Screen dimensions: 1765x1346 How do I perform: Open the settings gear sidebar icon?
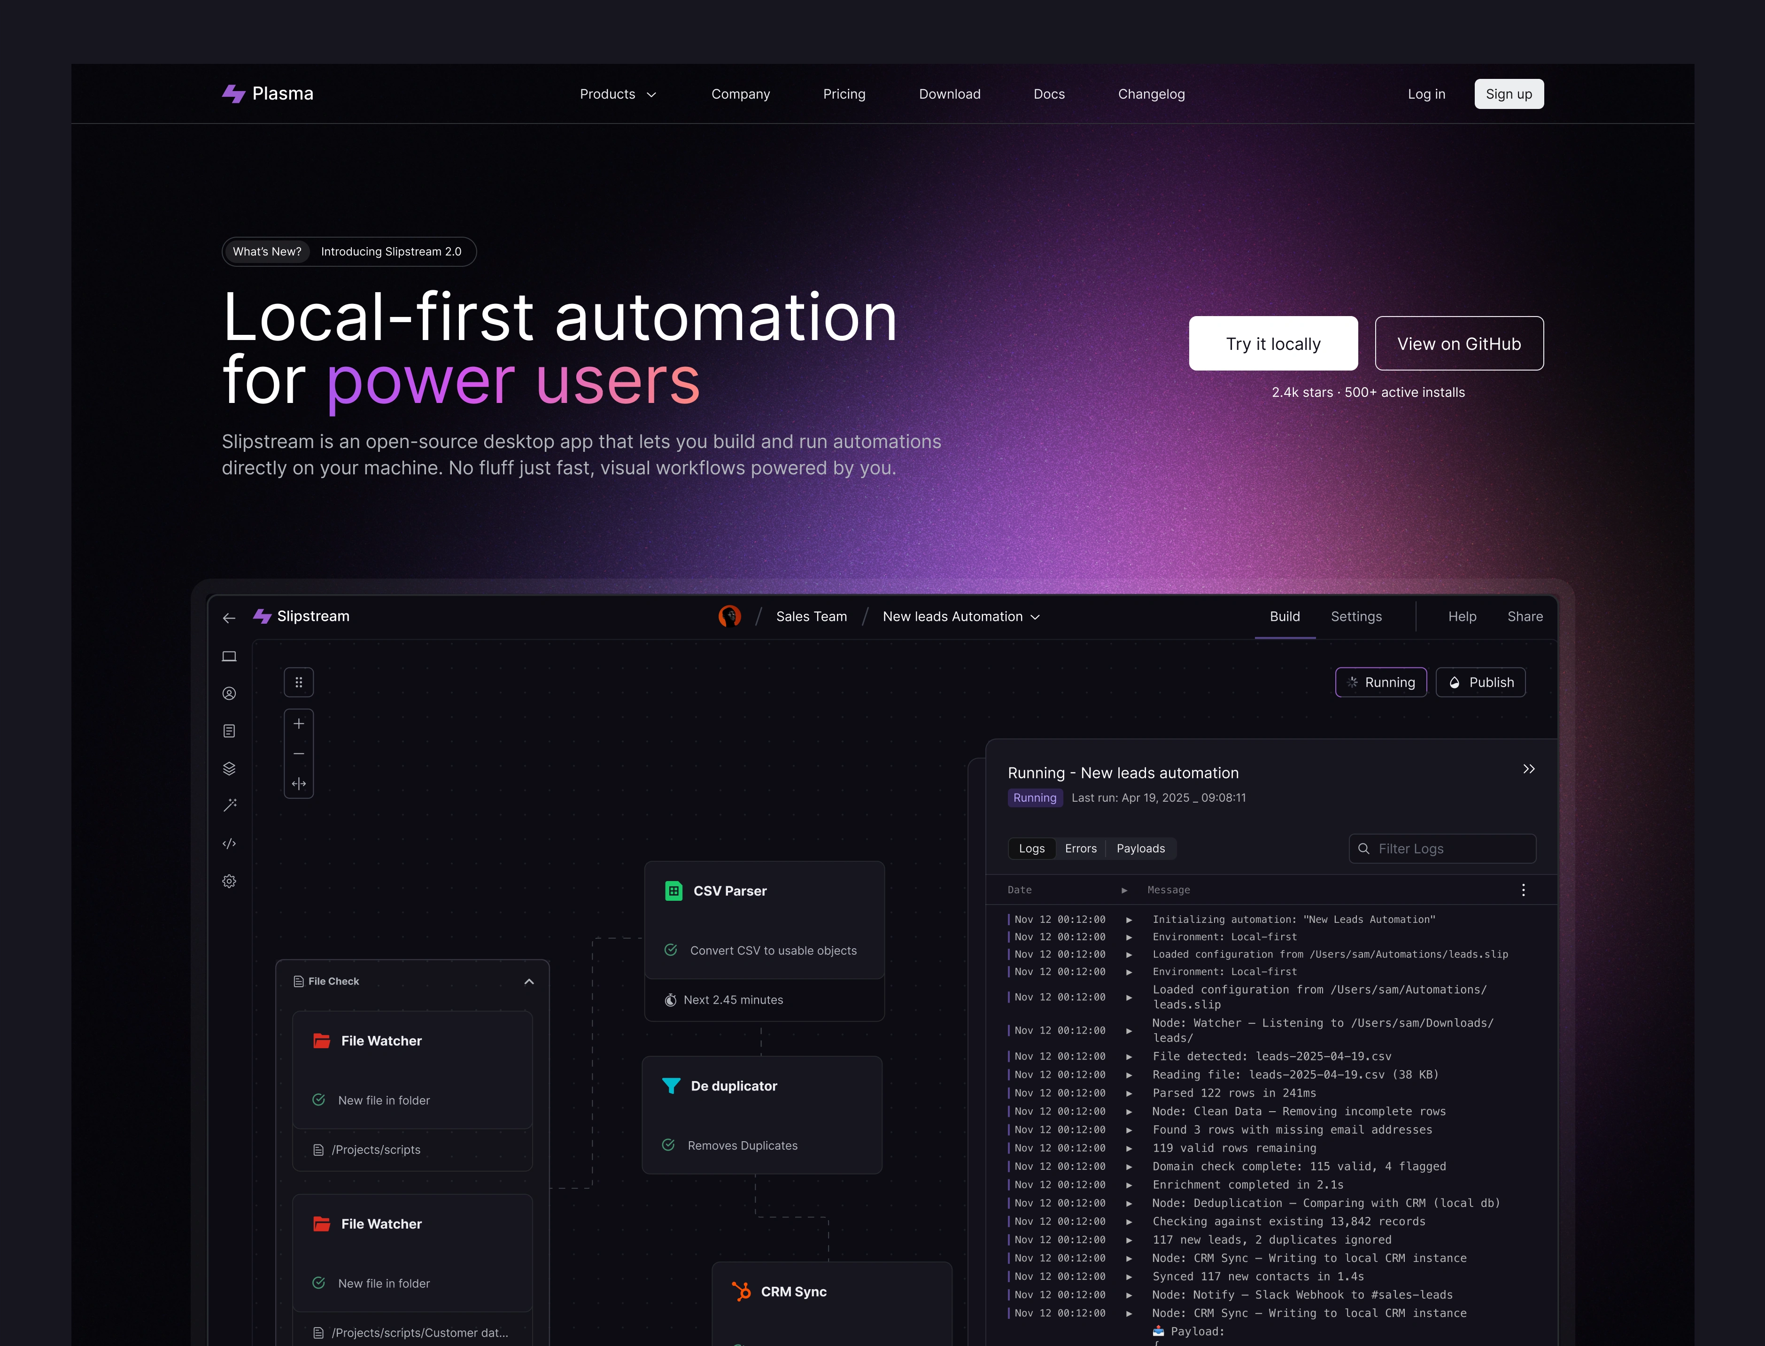coord(229,882)
